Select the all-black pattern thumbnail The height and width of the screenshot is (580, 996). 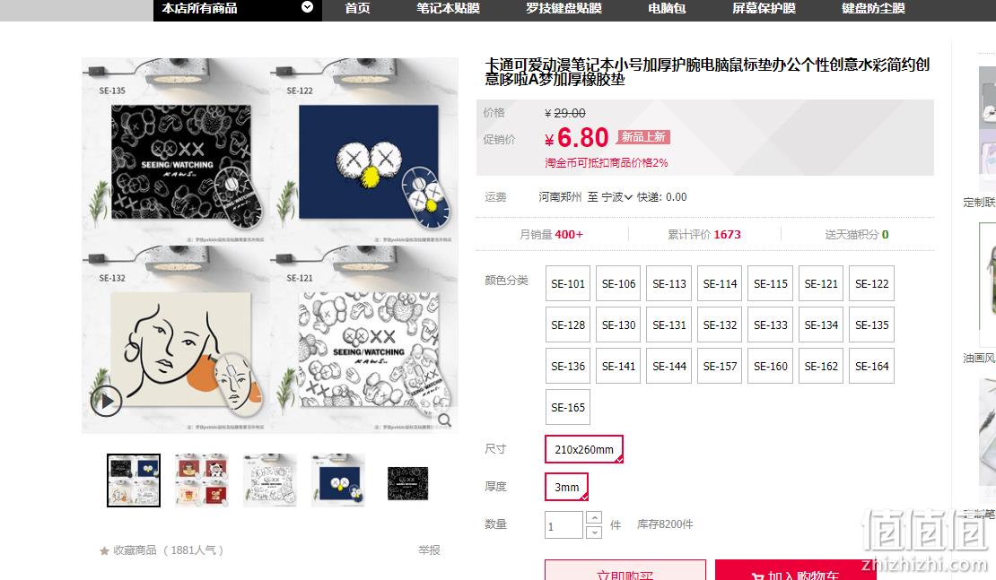pos(407,483)
